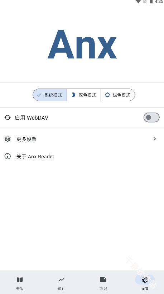The width and height of the screenshot is (164, 294).
Task: Click the gear icon beside 更多设置
Action: [x=8, y=139]
